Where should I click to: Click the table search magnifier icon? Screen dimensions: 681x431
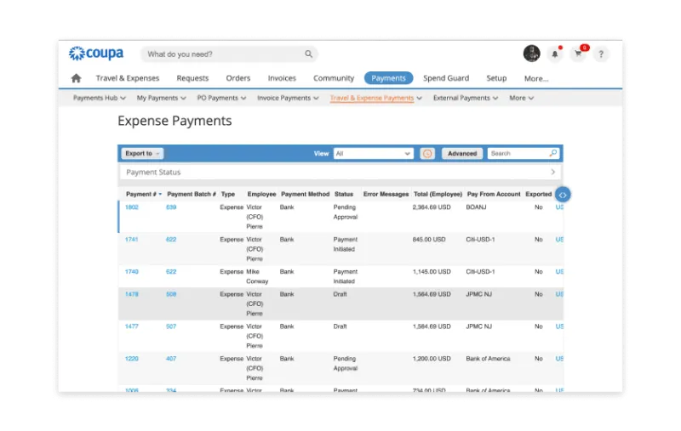(552, 153)
